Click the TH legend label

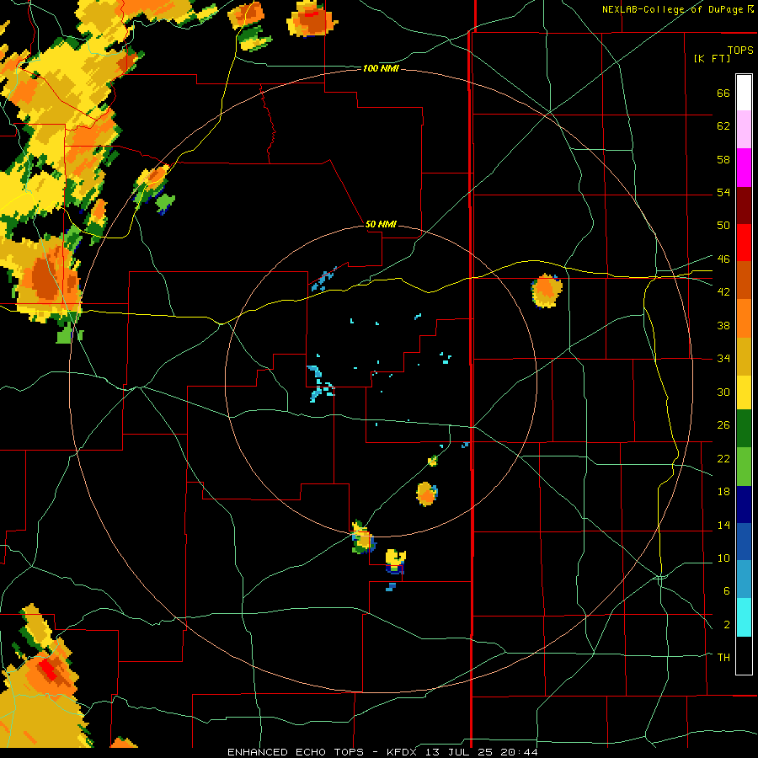(x=723, y=657)
